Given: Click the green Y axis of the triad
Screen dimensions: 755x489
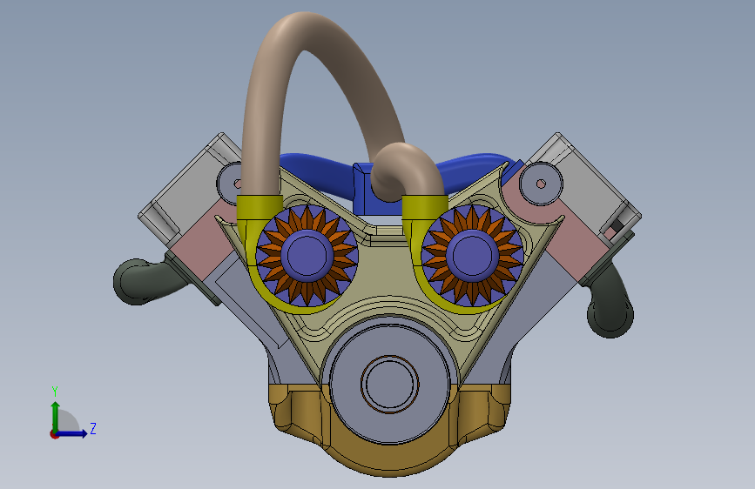Looking at the screenshot, I should (55, 416).
